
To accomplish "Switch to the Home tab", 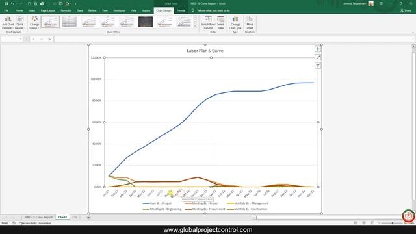I will click(19, 10).
